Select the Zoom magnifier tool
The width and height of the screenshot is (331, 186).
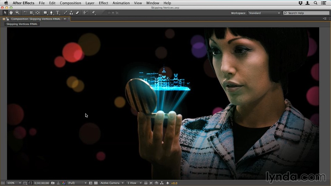pos(17,13)
